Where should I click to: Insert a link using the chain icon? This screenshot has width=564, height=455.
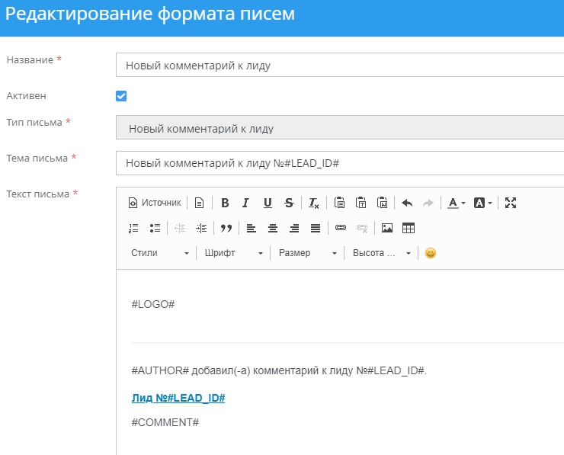pyautogui.click(x=341, y=228)
